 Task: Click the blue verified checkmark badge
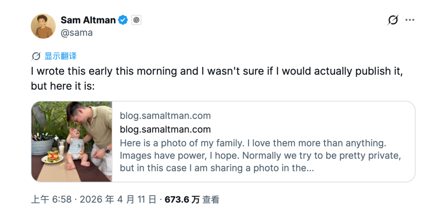click(x=123, y=20)
